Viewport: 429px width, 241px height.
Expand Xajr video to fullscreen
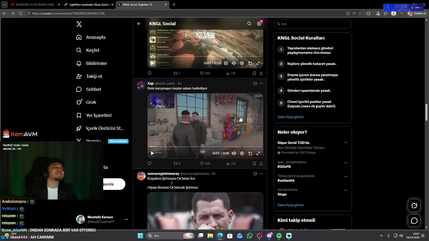258,153
